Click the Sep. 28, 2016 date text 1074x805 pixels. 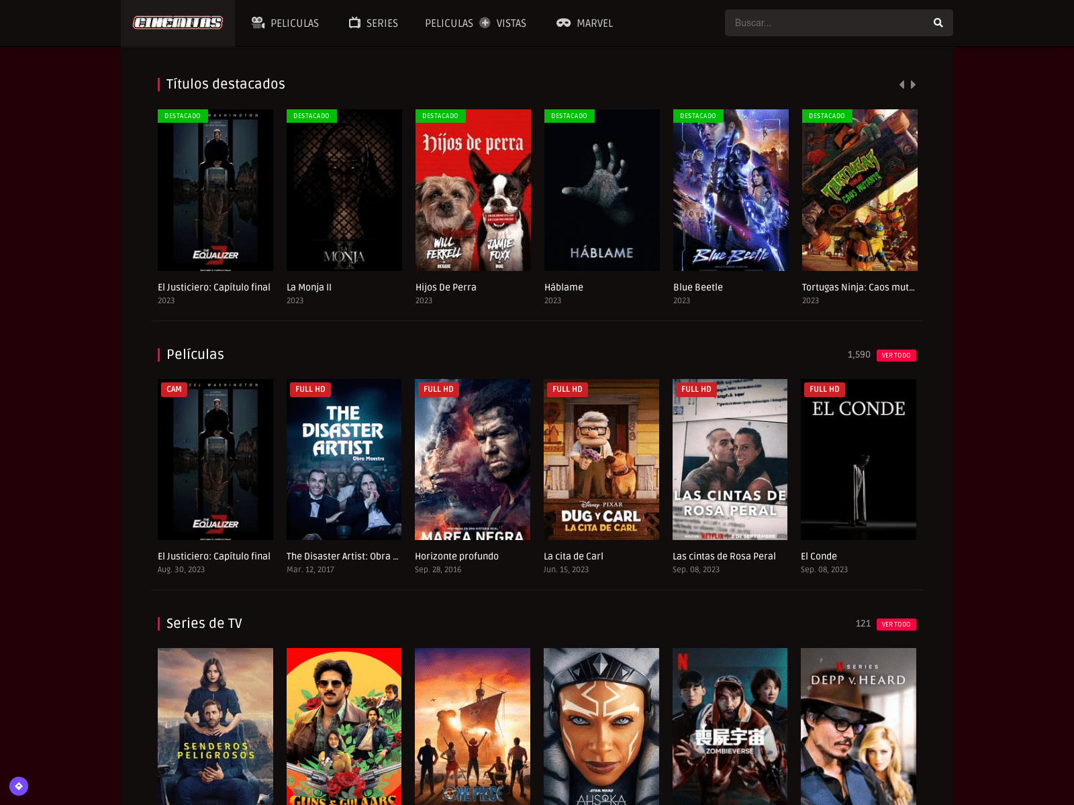tap(438, 570)
